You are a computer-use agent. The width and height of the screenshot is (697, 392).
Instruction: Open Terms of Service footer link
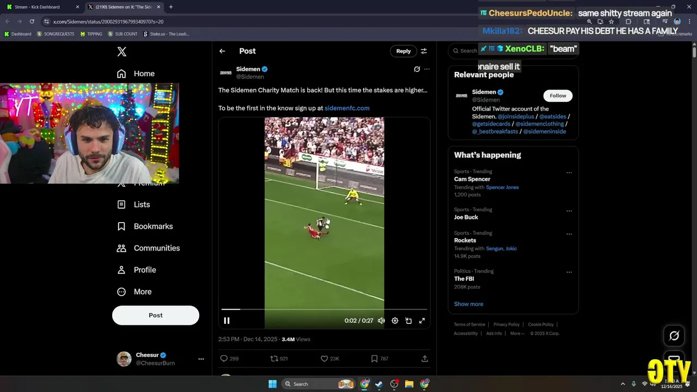click(x=469, y=324)
